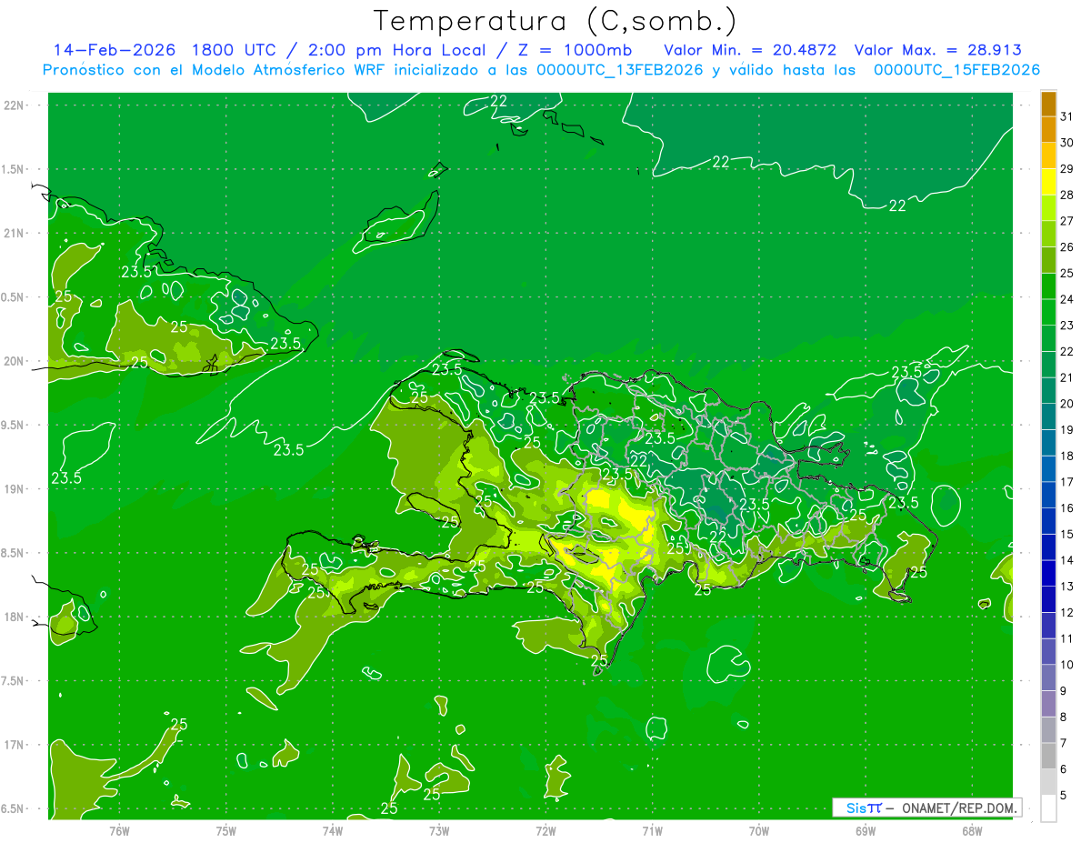This screenshot has width=1091, height=843.
Task: Click the orange 30–31 colorbar swatch
Action: (x=1048, y=130)
